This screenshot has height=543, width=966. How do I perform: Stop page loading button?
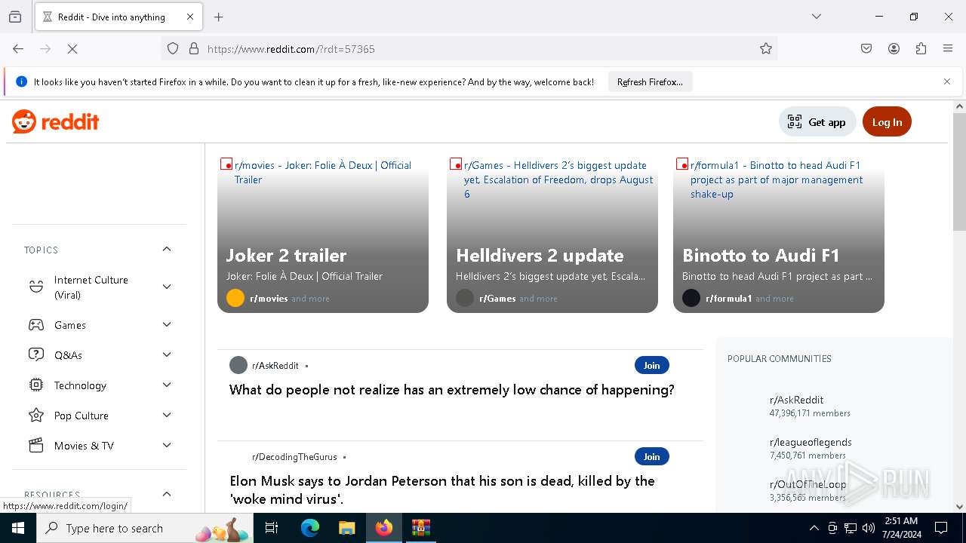tap(72, 48)
